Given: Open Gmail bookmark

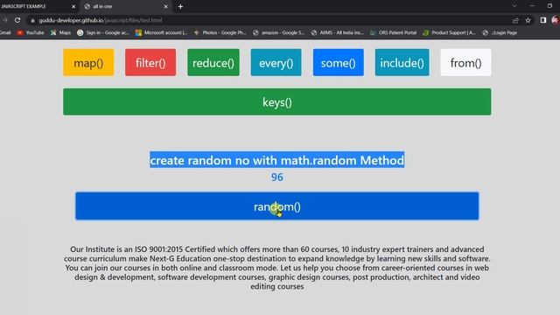Looking at the screenshot, I should tap(5, 32).
